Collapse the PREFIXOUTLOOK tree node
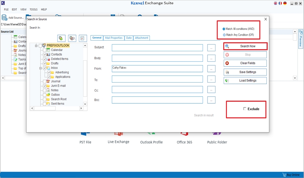Viewport: 304px width, 178px height. click(36, 46)
